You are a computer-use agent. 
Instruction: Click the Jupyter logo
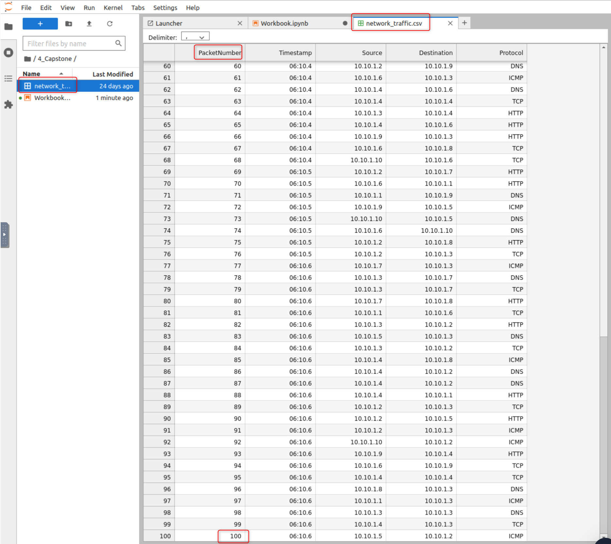coord(8,7)
